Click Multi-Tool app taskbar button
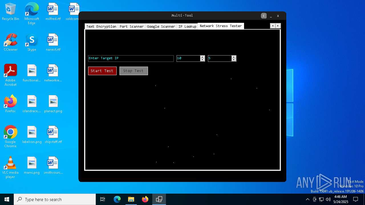Viewport: 365px width, 205px height. (159, 199)
